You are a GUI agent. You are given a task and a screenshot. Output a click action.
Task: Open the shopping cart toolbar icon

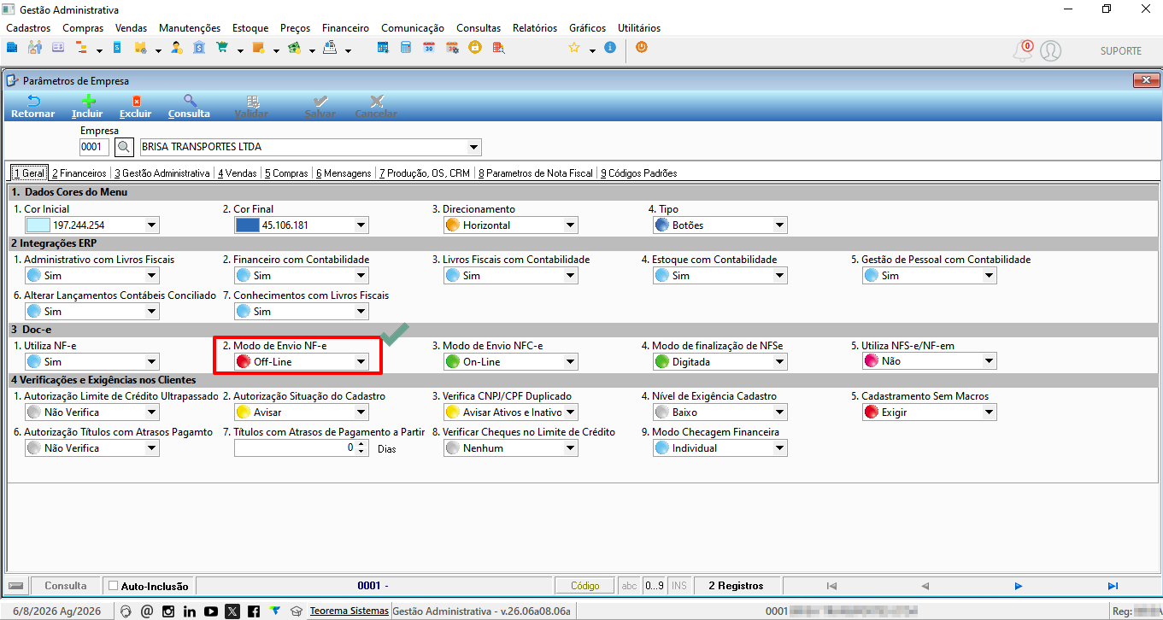pos(223,48)
